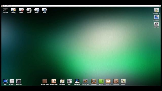Click the green book icon in the dock
This screenshot has height=91, width=162.
[x=101, y=81]
